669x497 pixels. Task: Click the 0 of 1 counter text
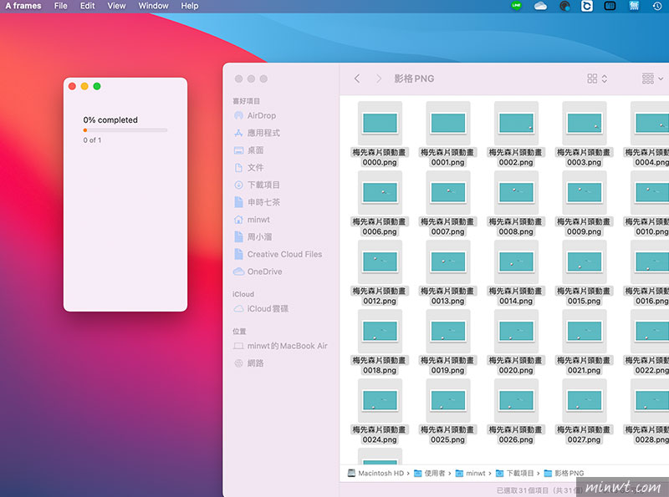click(92, 139)
